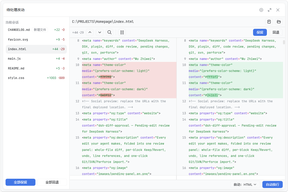Select CHANGELOG.md in the file list
Screen dimensions: 288x192
point(36,30)
